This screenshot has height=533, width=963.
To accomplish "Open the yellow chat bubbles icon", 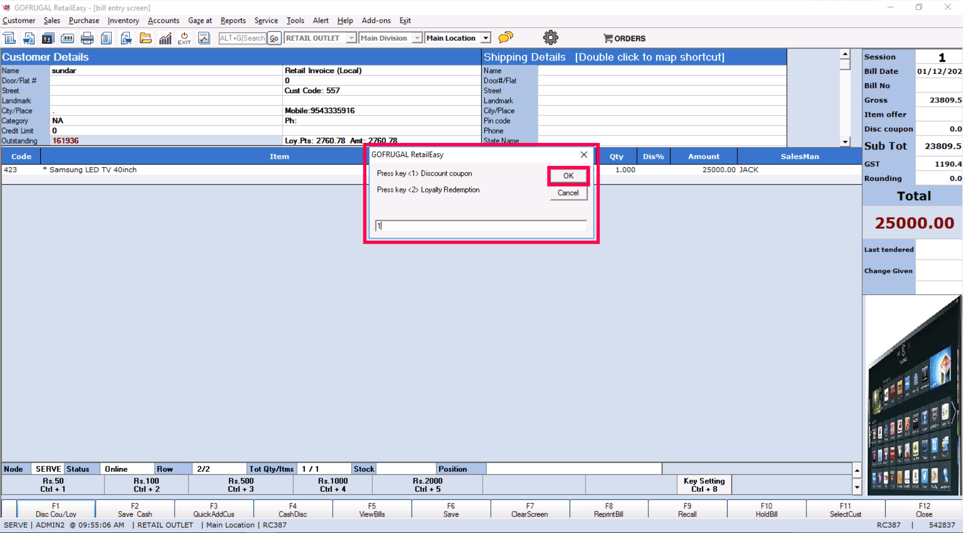I will pyautogui.click(x=506, y=38).
